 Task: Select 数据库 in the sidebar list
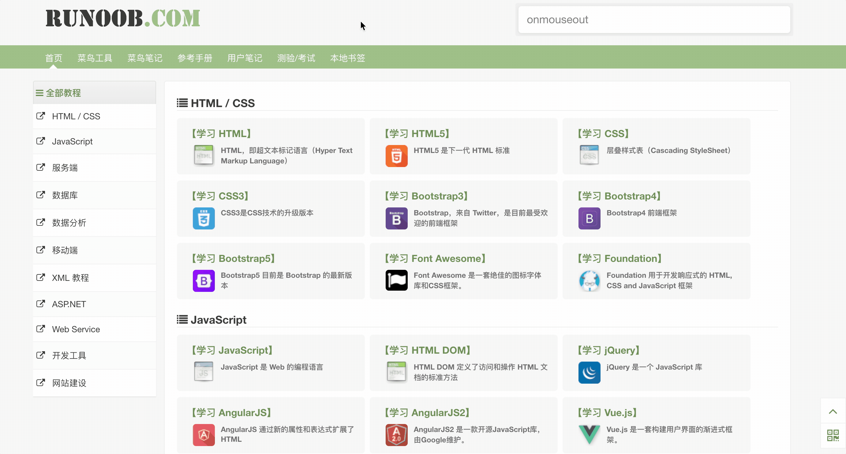[65, 195]
